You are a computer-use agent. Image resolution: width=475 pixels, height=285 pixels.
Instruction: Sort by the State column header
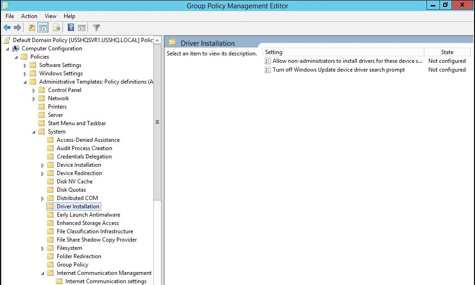click(447, 52)
